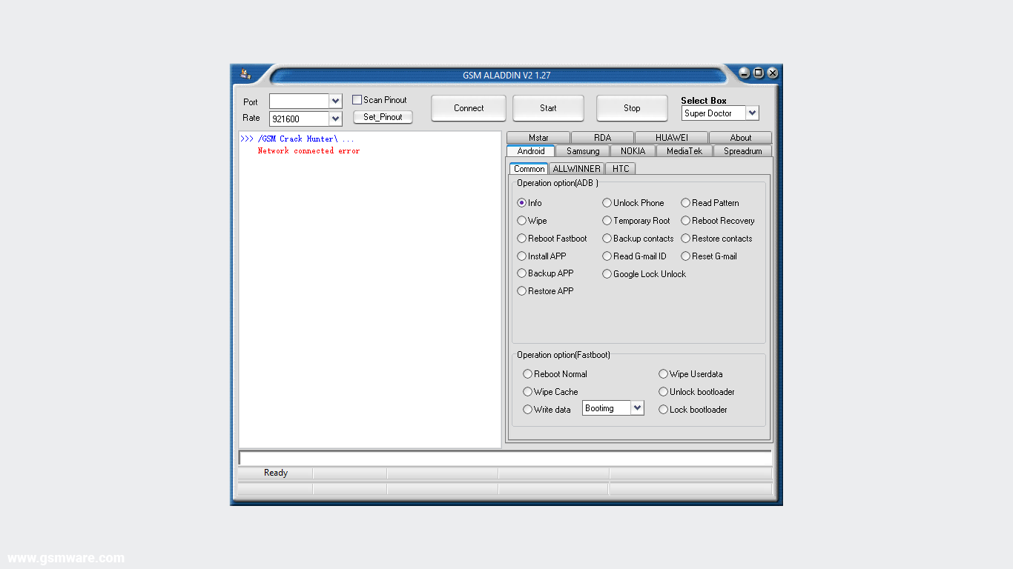Switch to the MediaTek tab

click(x=684, y=150)
